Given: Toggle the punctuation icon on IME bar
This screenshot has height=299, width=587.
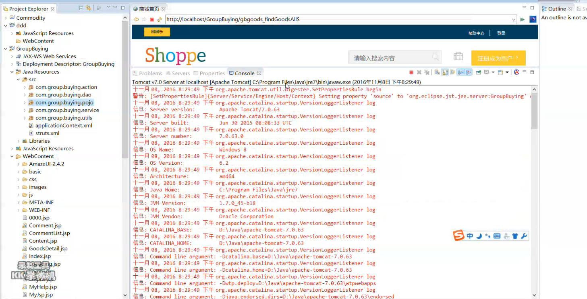Looking at the screenshot, I should pos(487,236).
